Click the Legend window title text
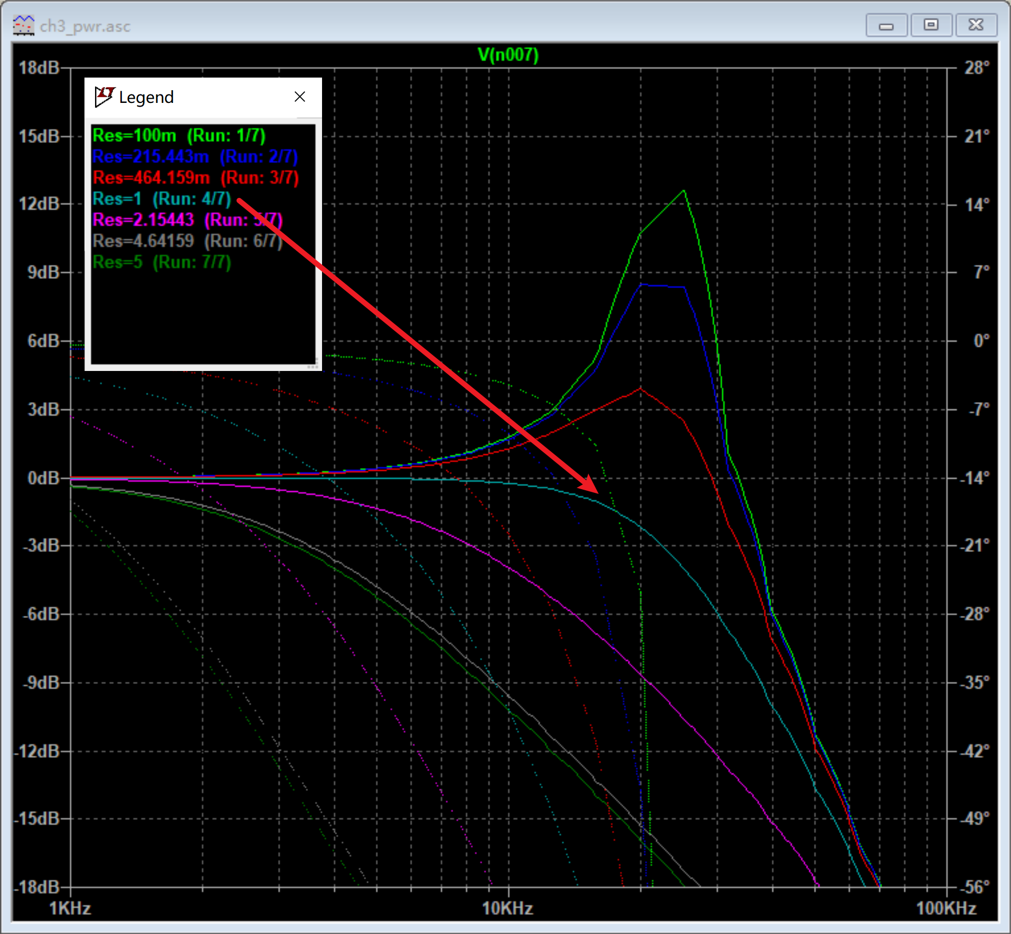 146,97
